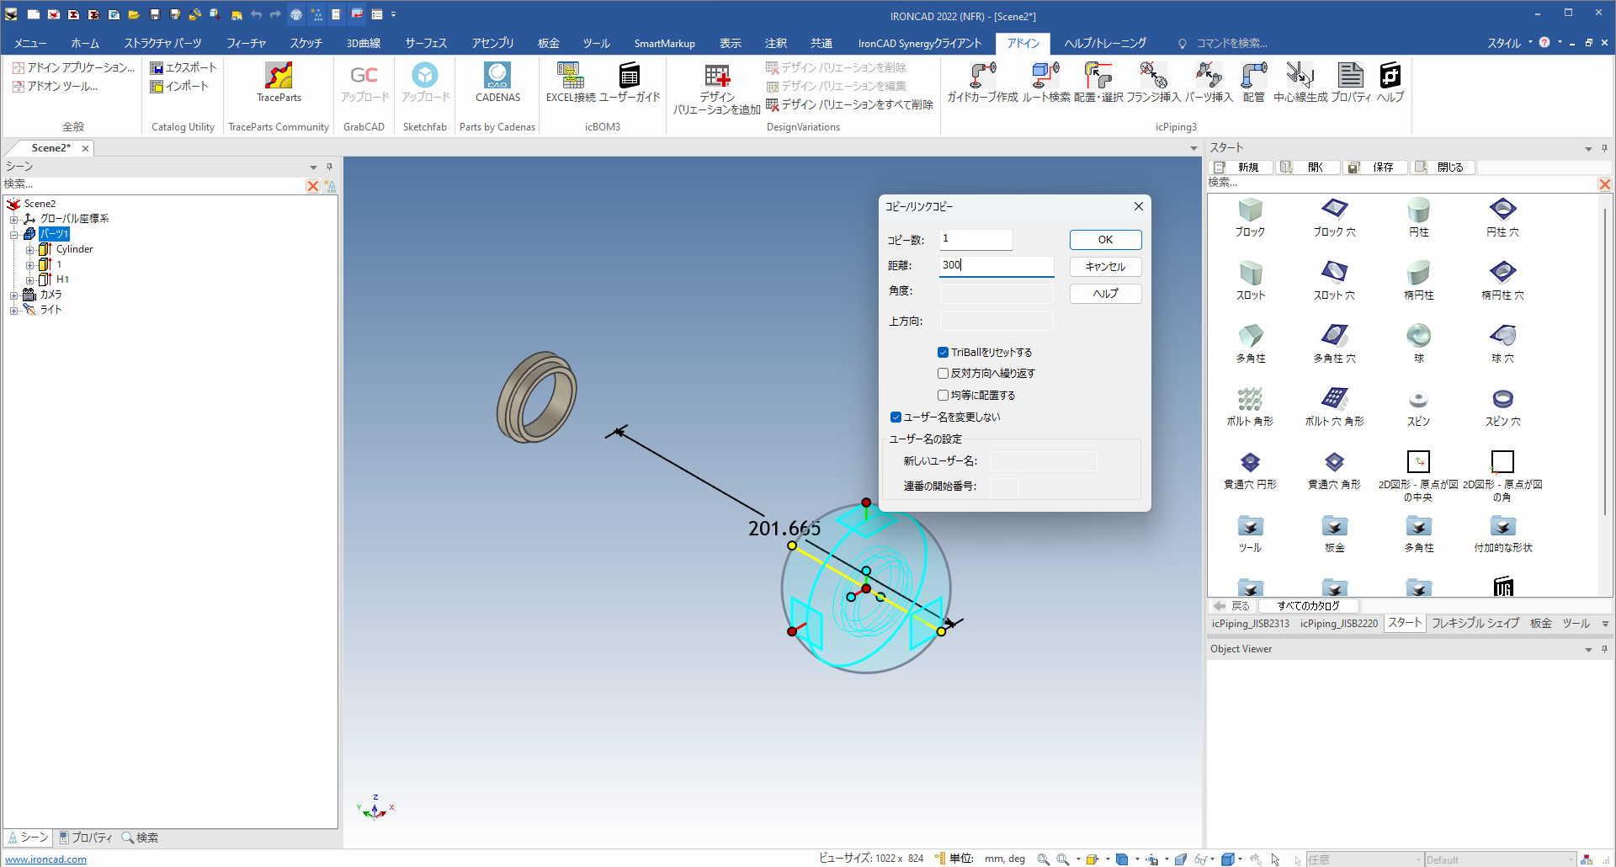Expand the カメラ tree node
The image size is (1616, 867).
click(14, 295)
